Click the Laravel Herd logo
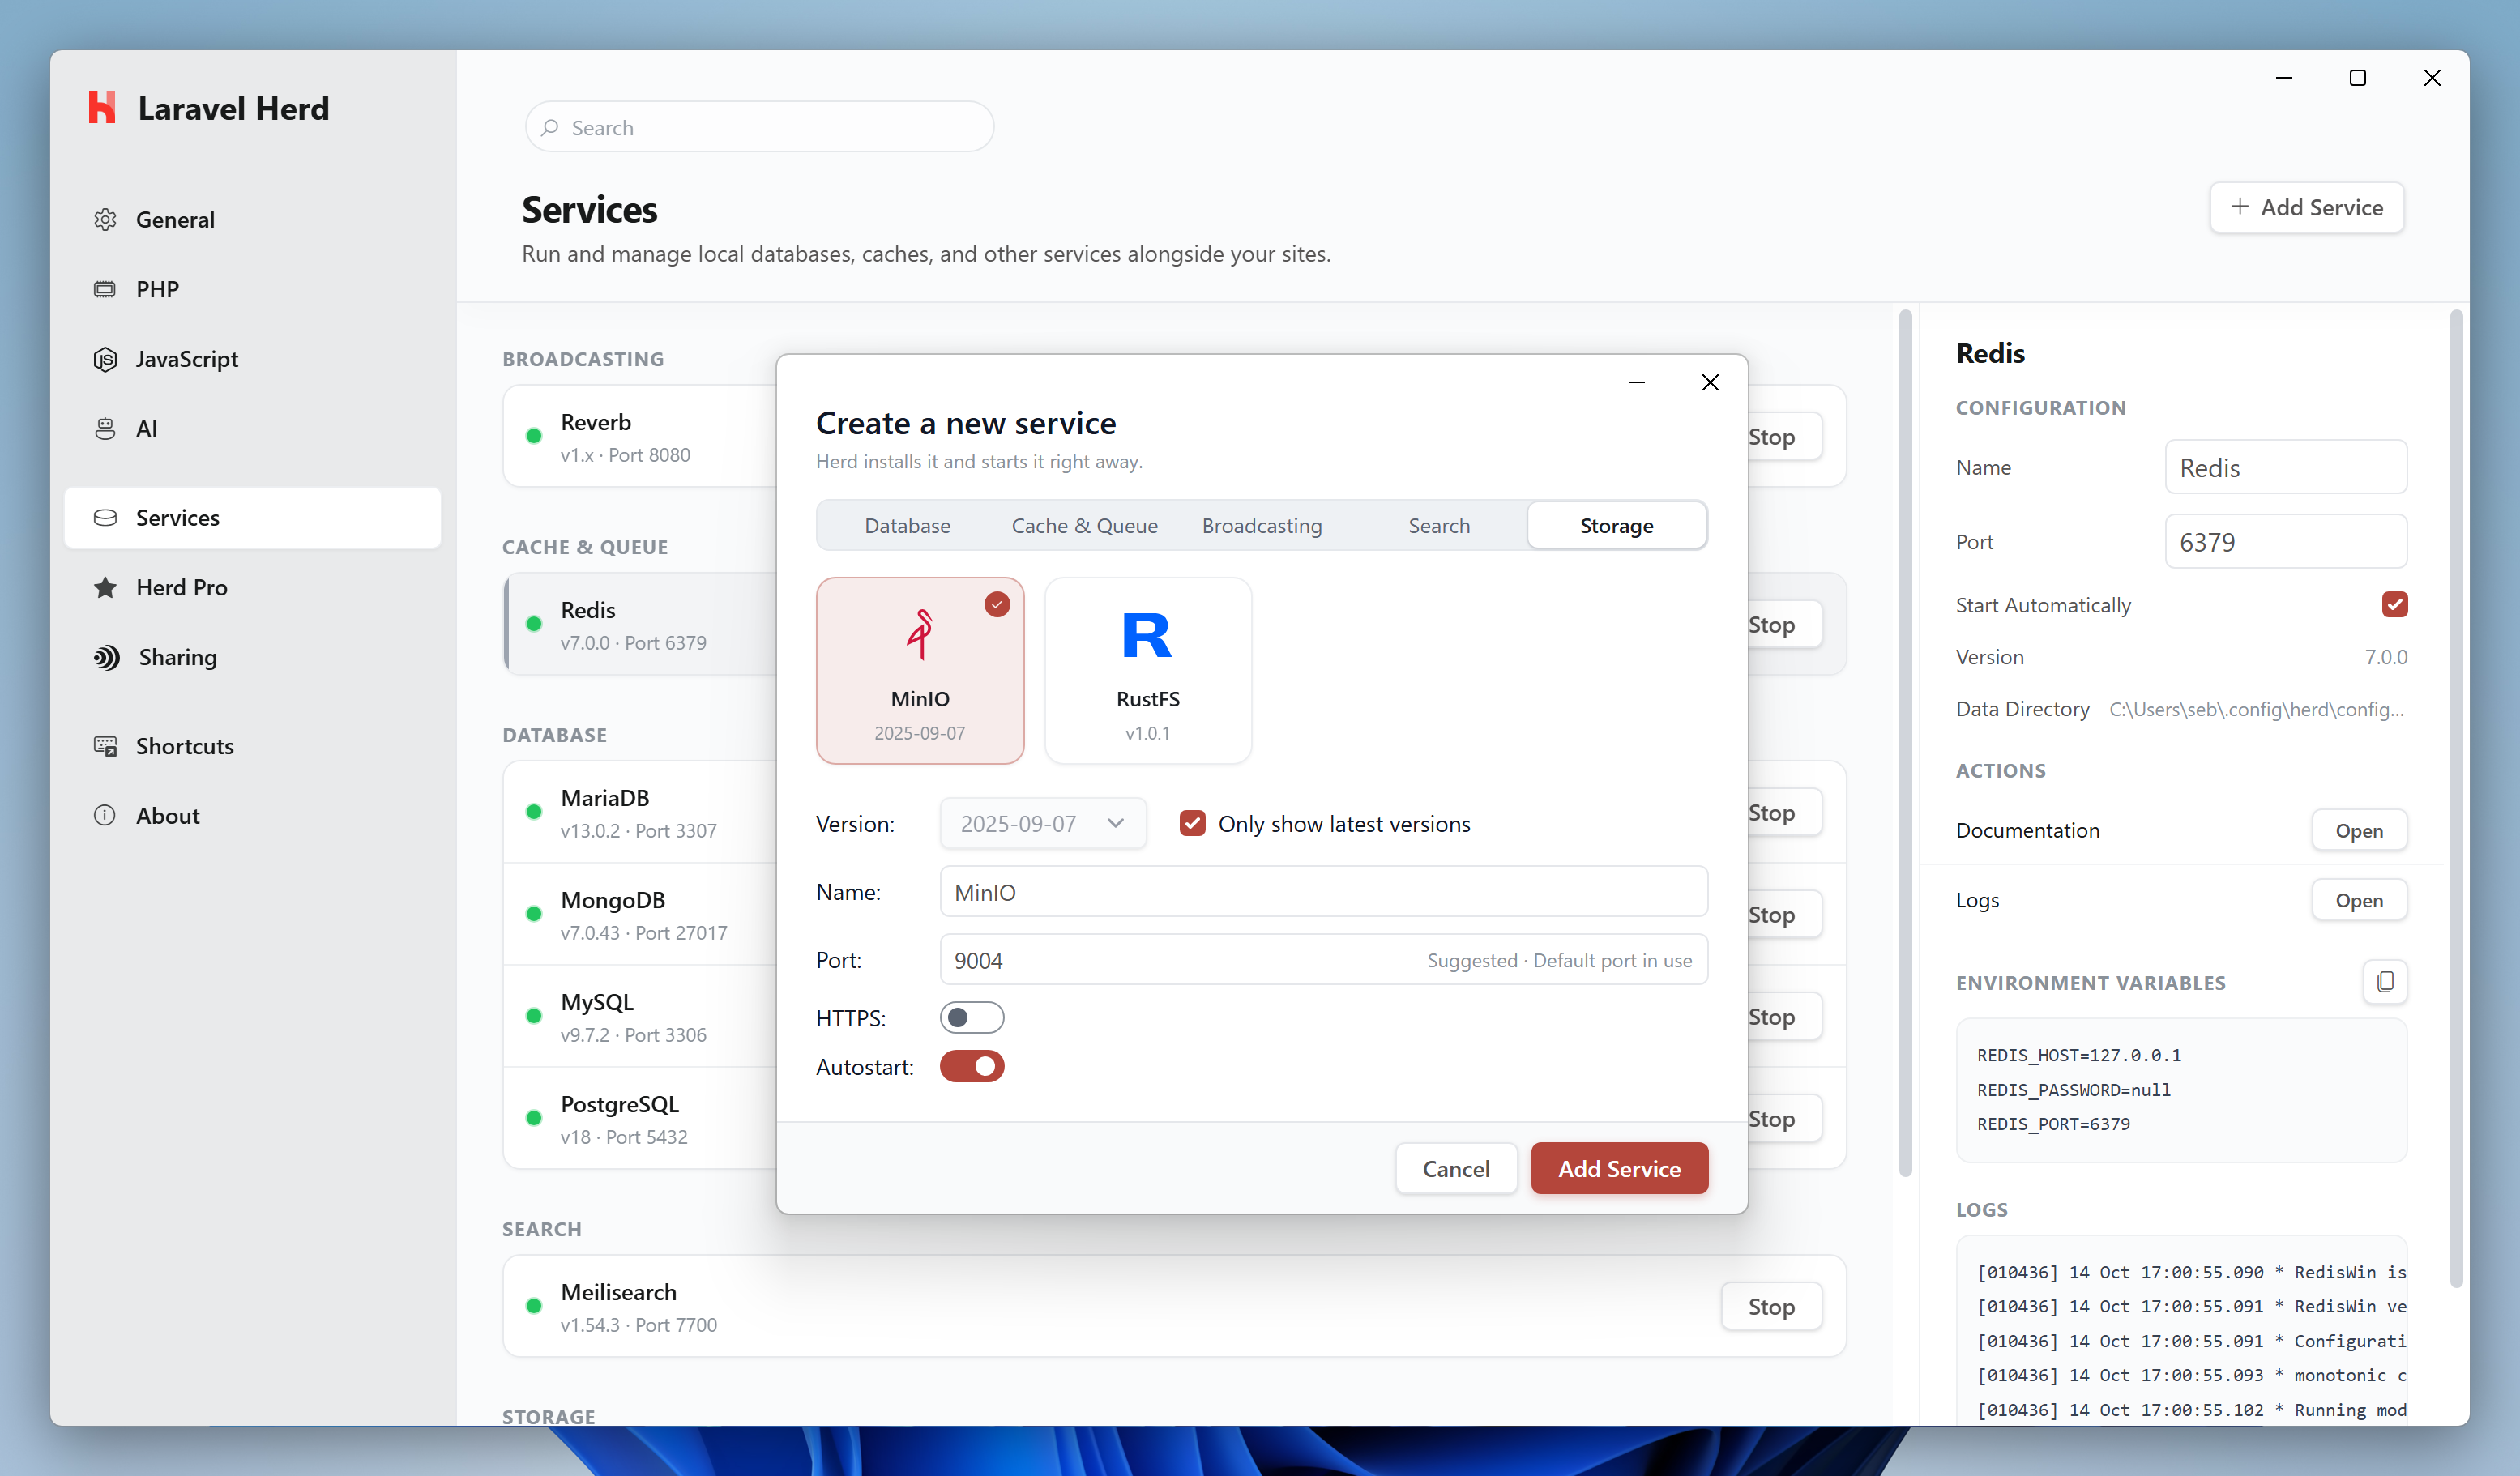 (x=102, y=107)
